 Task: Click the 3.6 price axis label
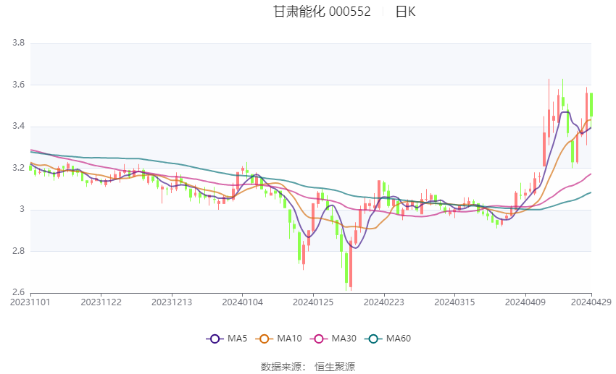18,85
